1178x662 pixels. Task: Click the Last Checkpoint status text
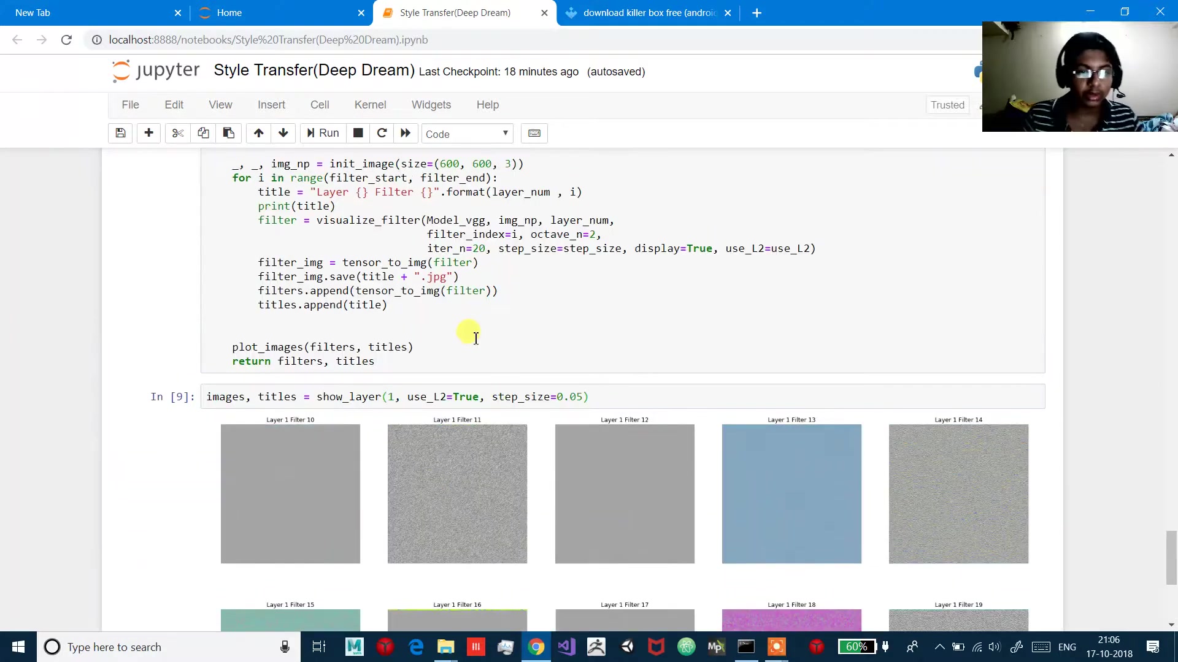tap(498, 72)
